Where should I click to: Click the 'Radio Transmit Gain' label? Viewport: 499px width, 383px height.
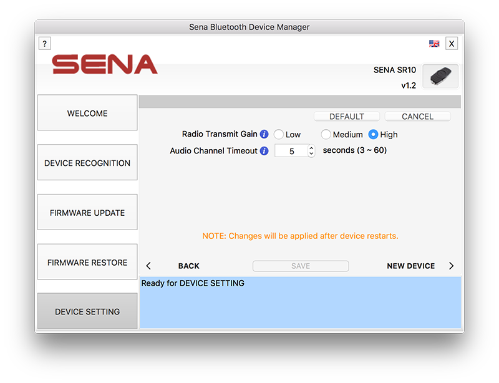click(220, 134)
